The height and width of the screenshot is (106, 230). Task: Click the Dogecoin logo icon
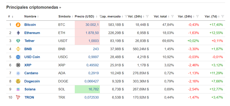(x=18, y=81)
